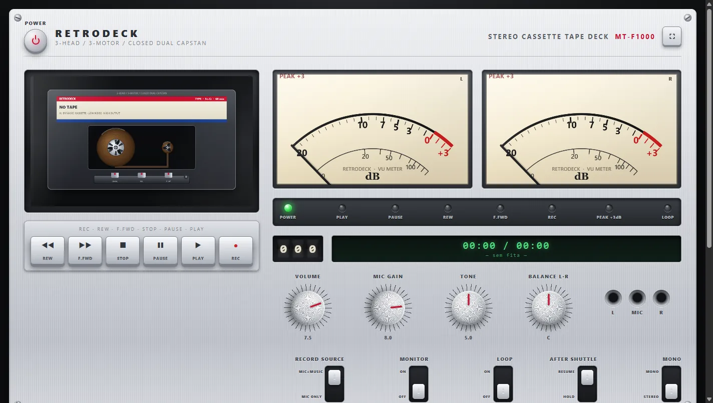Flip the AFTER SHUTTLE resume/hold switch
This screenshot has height=403, width=713.
pos(587,384)
